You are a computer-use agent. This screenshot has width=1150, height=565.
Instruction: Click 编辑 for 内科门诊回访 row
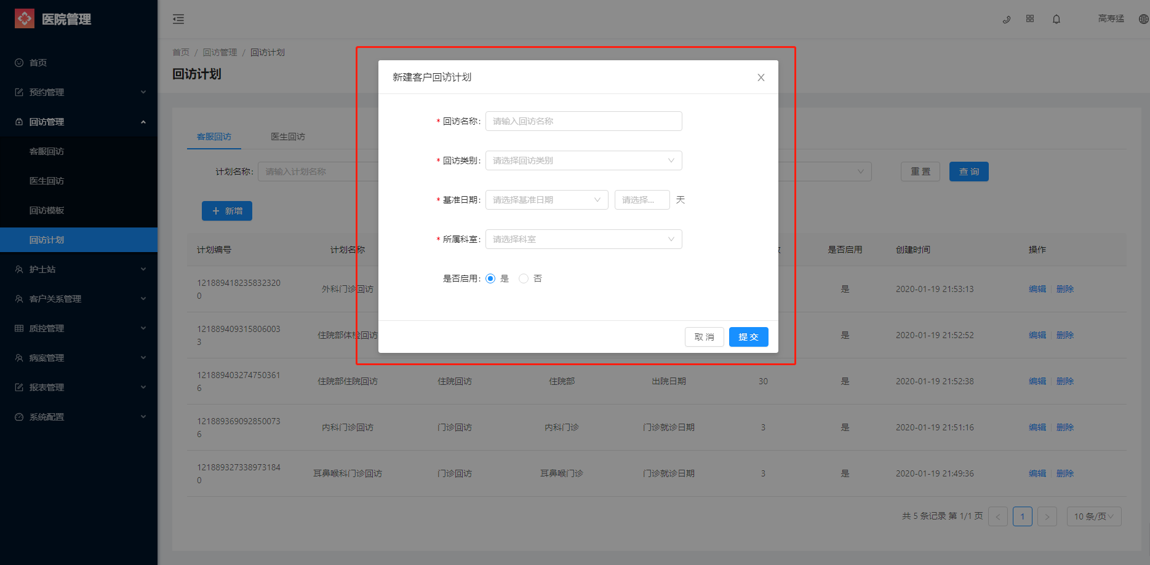1037,427
